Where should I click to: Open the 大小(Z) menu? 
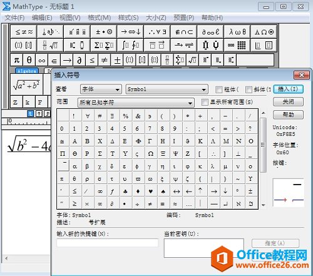coord(156,18)
